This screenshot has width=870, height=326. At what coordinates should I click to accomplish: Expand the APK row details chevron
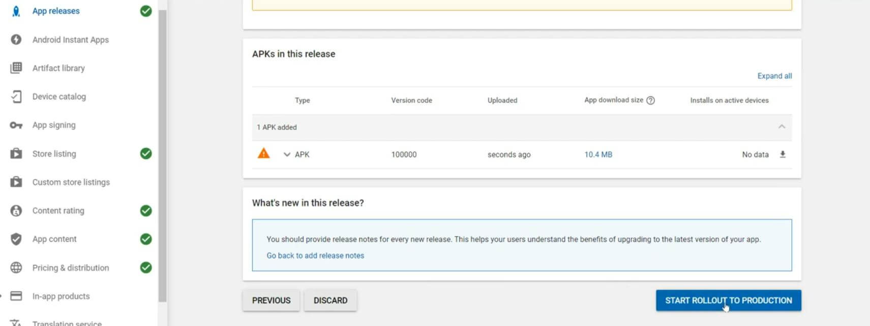click(x=287, y=154)
